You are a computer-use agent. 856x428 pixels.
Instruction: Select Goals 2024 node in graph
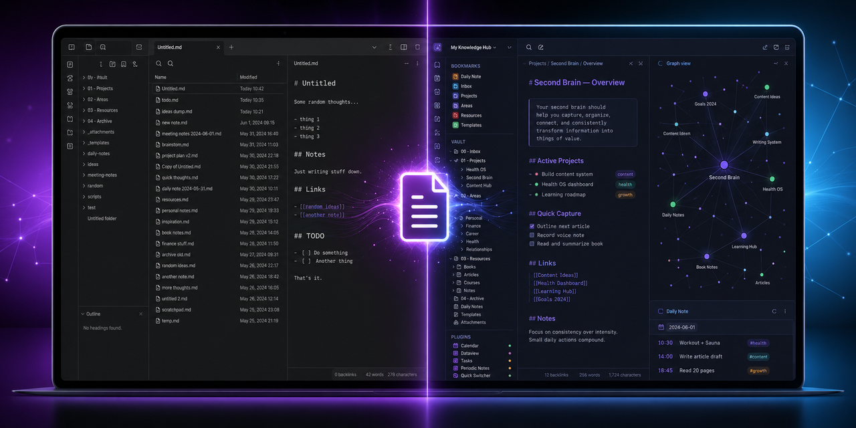click(705, 94)
